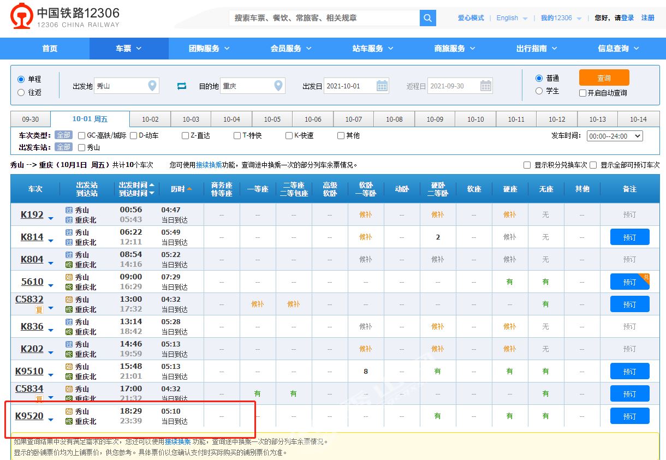
Task: Select 全部 for 出发车站 filter
Action: pos(63,147)
